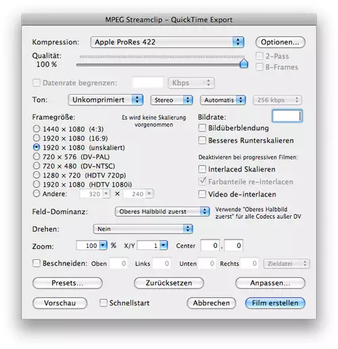Open the 240 custom height dropdown

[x=149, y=194]
